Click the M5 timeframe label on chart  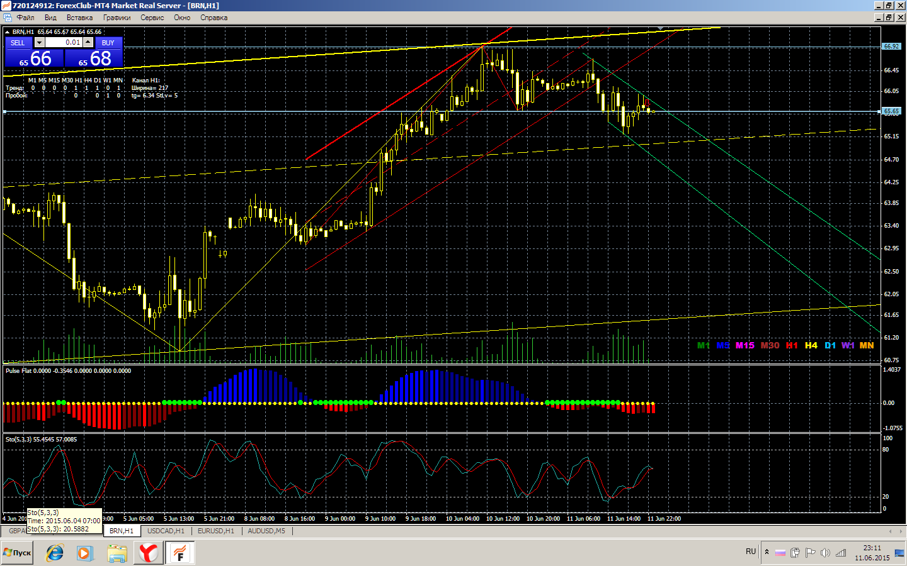[x=723, y=345]
